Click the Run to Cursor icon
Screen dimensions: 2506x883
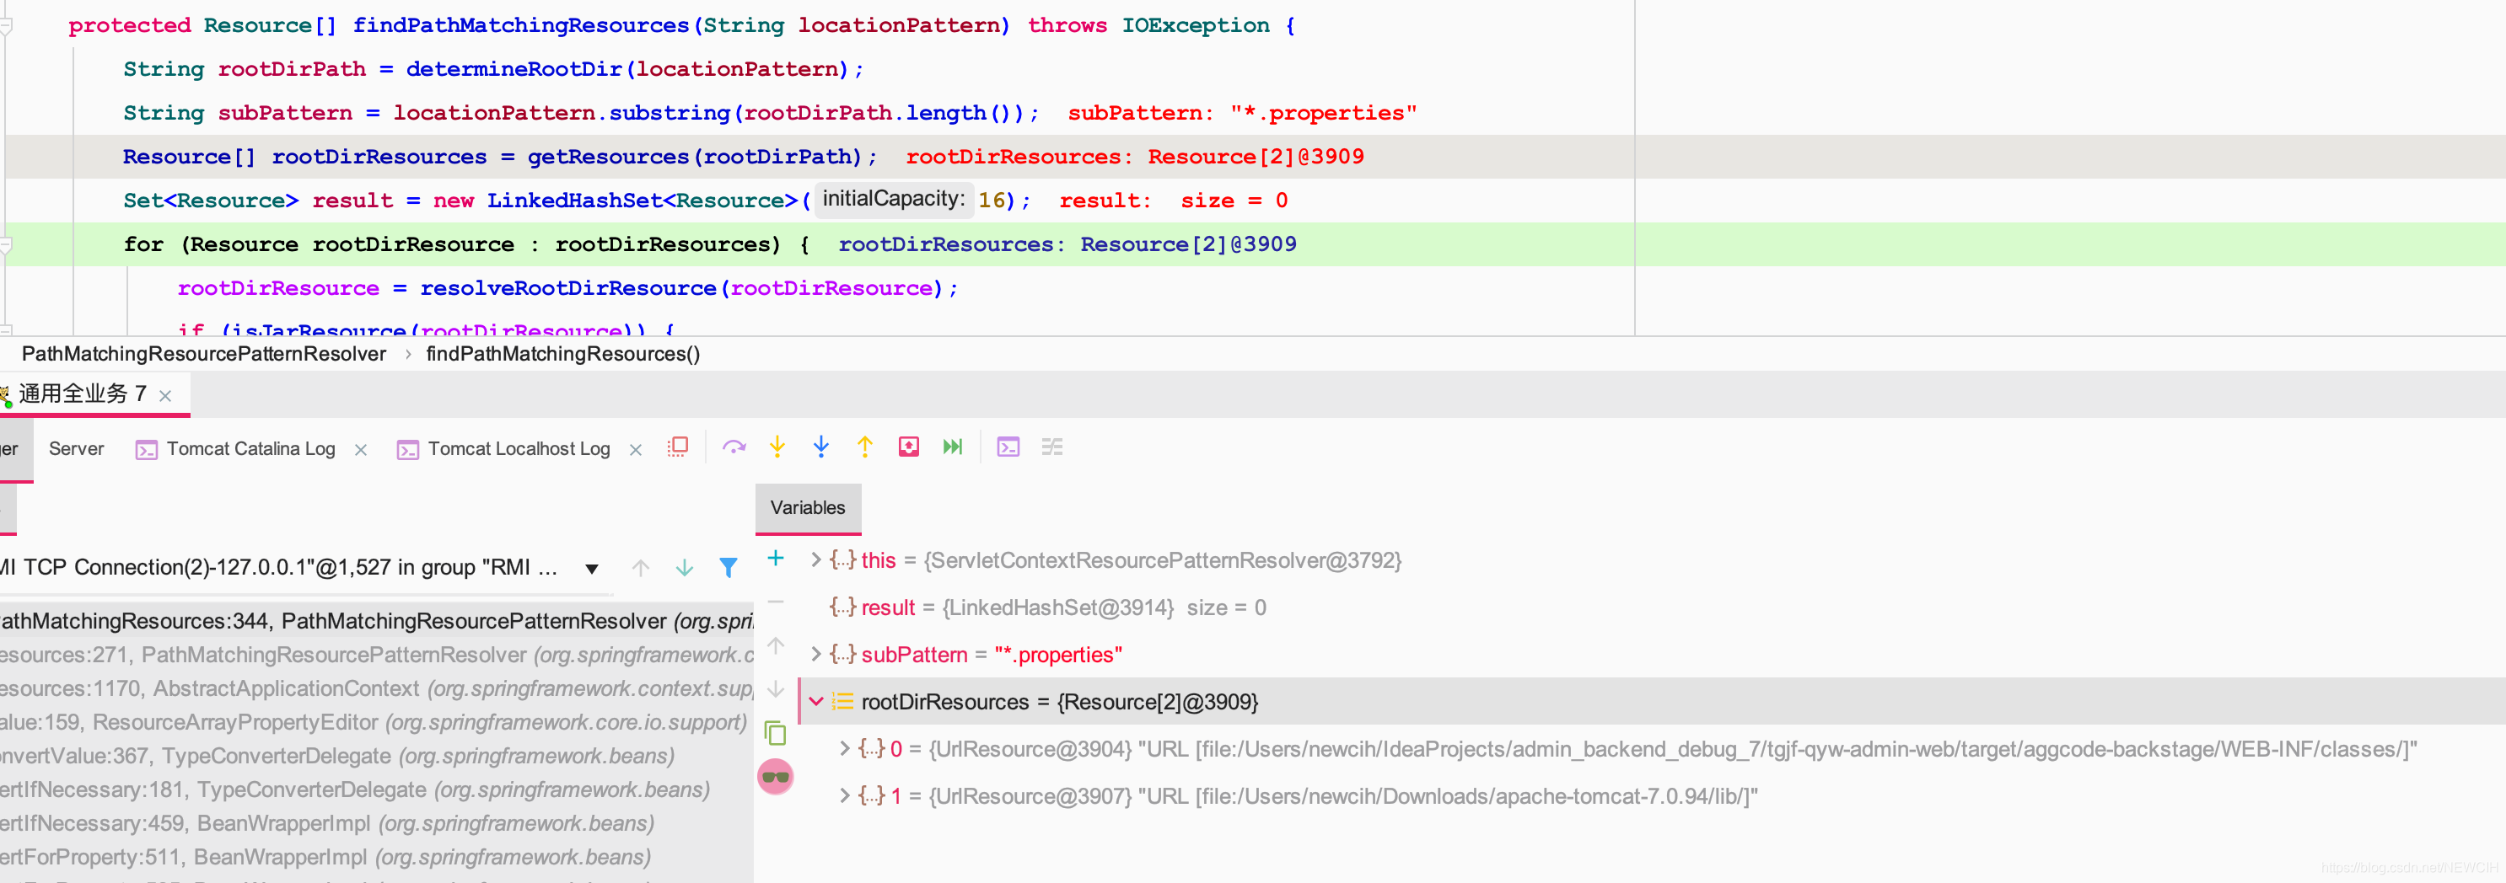tap(952, 447)
